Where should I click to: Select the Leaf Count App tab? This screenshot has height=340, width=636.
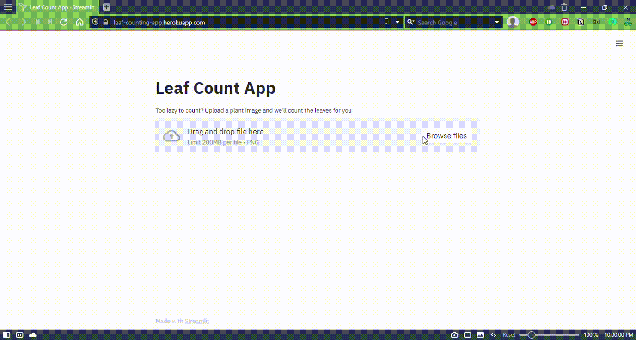pos(57,7)
